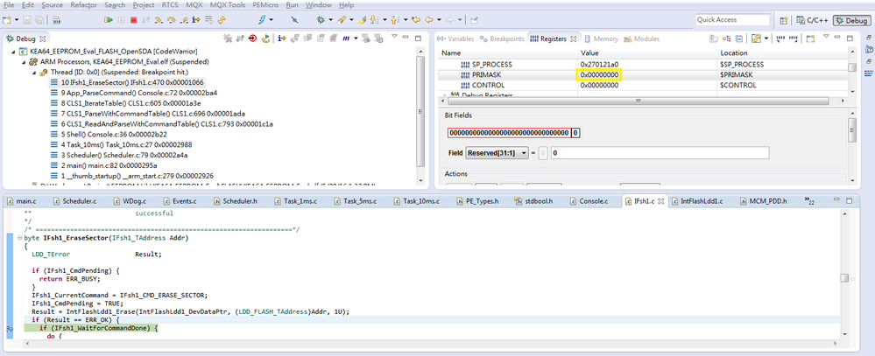The height and width of the screenshot is (356, 875).
Task: Open the Run menu
Action: click(292, 5)
